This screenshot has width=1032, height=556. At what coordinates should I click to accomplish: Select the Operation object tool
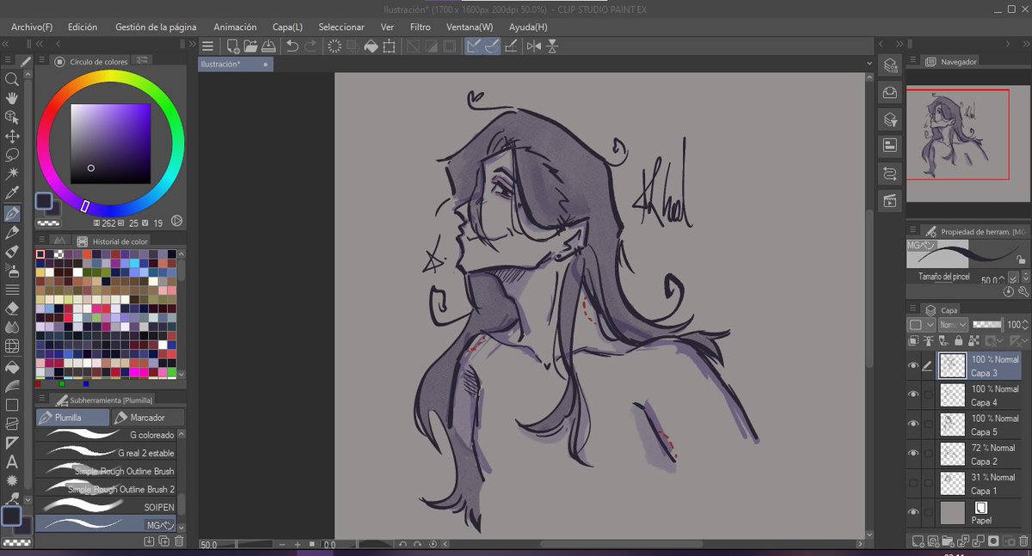pos(12,117)
